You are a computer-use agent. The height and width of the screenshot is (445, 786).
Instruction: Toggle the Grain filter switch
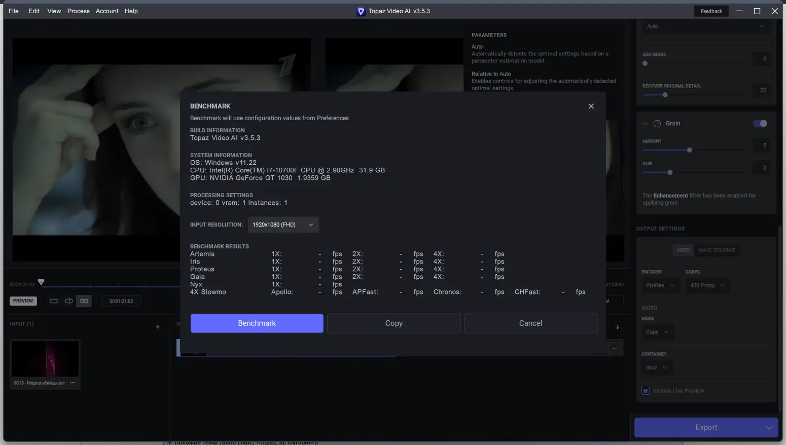[x=760, y=124]
